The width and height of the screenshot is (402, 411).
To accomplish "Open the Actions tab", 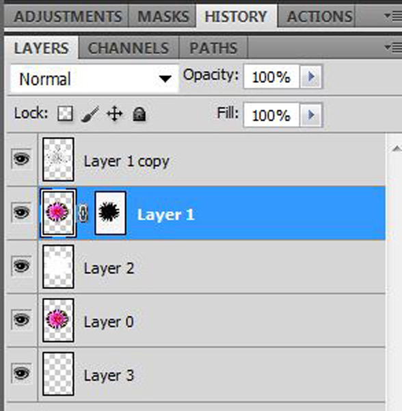I will point(319,16).
